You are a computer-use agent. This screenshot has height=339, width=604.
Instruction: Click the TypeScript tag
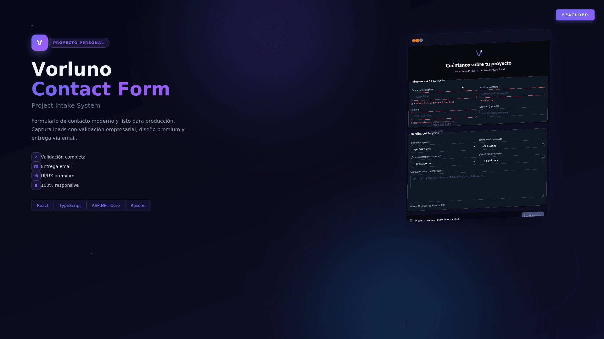click(70, 205)
